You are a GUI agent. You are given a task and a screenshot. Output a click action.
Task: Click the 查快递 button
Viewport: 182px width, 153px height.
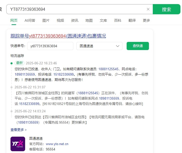pos(138,46)
